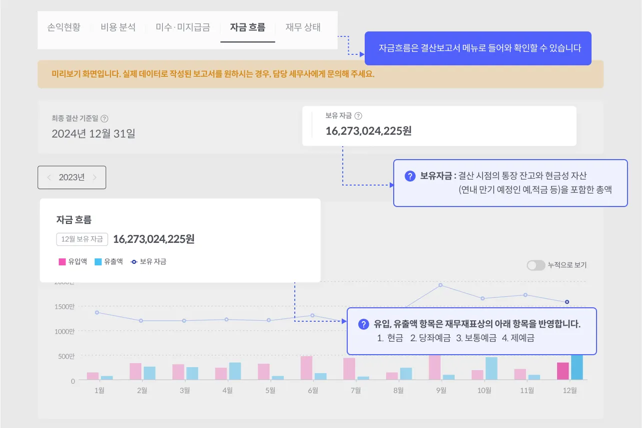
Task: Click question mark icon in 보유자금 tooltip
Action: [410, 176]
